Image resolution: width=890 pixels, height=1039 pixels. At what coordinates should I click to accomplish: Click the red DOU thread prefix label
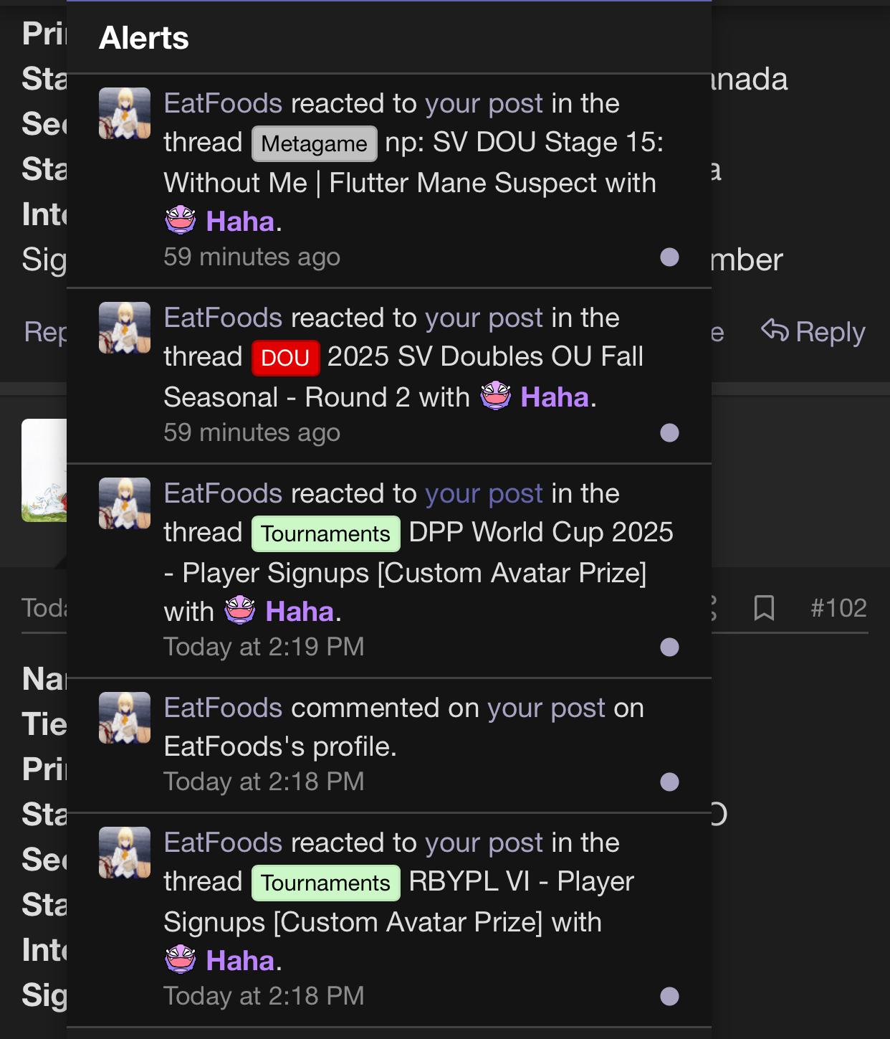285,358
